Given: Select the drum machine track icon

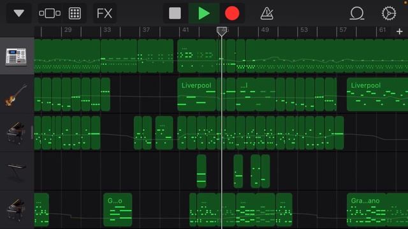Looking at the screenshot, I should pyautogui.click(x=16, y=57).
